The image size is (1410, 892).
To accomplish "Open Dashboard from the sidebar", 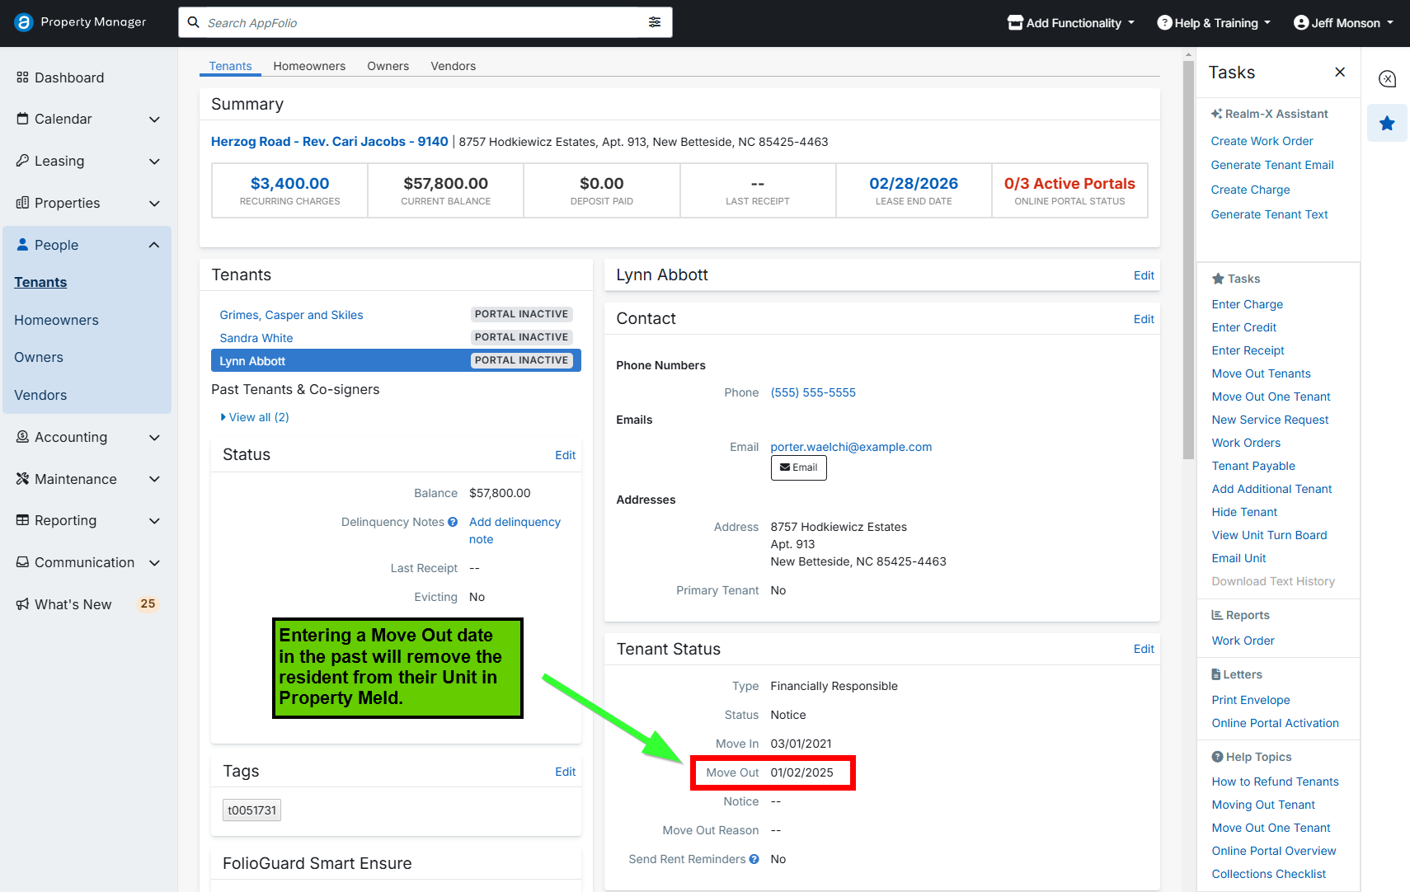I will click(x=69, y=77).
